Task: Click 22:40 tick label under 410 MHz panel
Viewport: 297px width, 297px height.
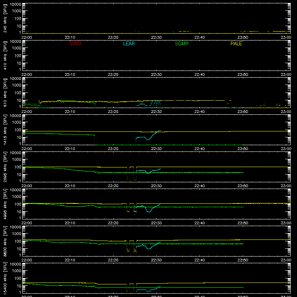Action: pos(199,75)
